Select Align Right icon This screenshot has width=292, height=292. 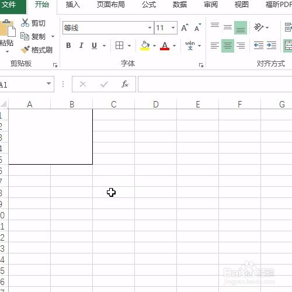coord(241,46)
